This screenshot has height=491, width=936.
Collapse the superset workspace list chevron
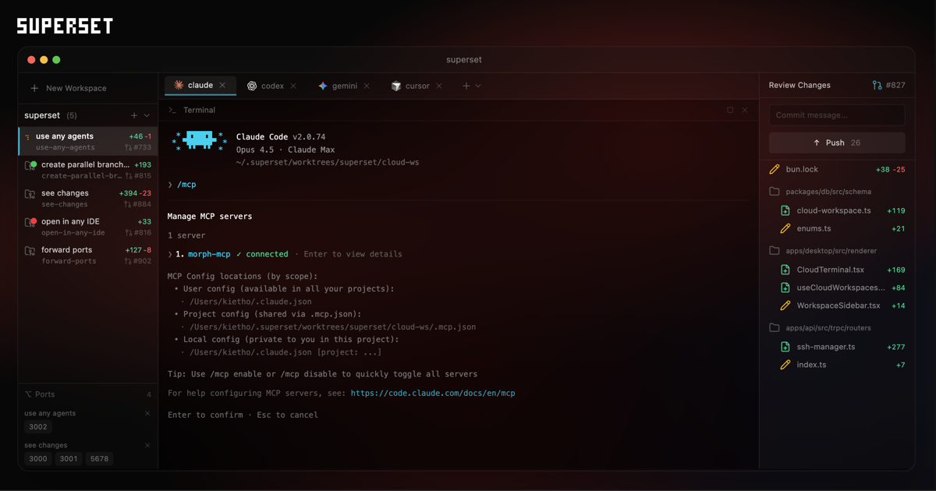click(147, 115)
